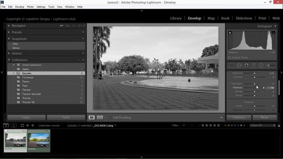Open the Develop menu
283x159 pixels.
(x=19, y=7)
